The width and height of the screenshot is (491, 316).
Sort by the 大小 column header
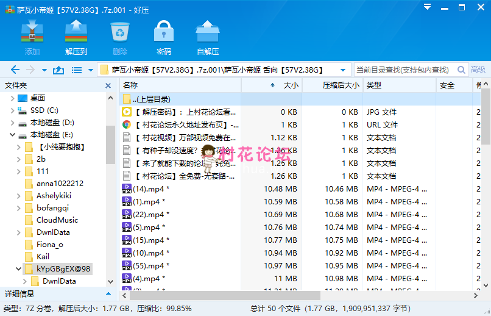coord(272,85)
